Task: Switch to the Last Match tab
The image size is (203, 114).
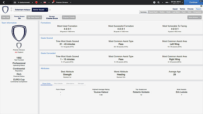Action: [176, 12]
